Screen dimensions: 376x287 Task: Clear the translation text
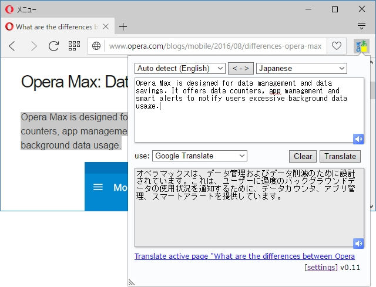[x=303, y=157]
